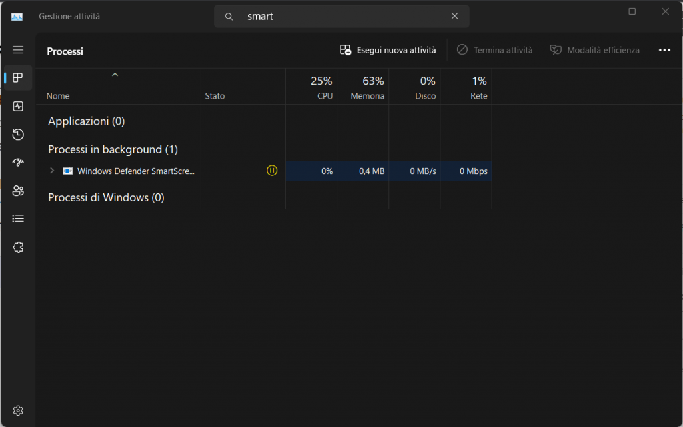Click the yellow suspended status icon
This screenshot has width=683, height=427.
tap(271, 171)
